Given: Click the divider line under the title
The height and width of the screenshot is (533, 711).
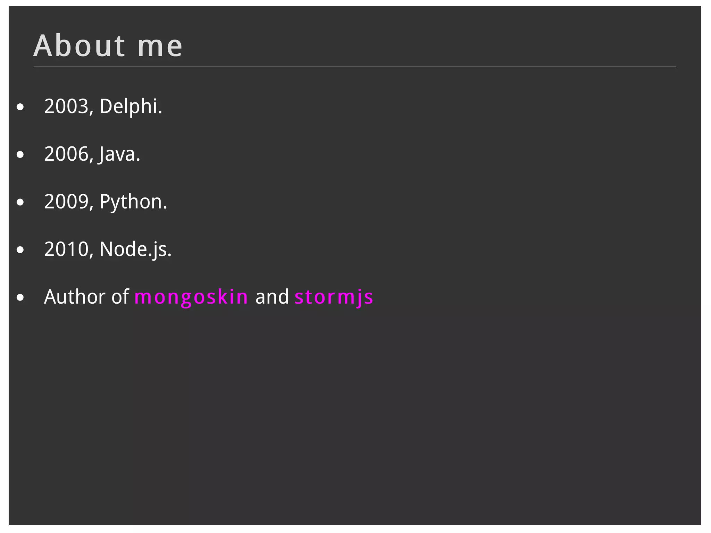Looking at the screenshot, I should coord(354,67).
